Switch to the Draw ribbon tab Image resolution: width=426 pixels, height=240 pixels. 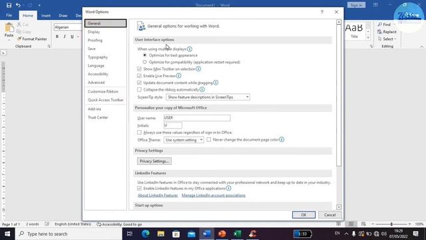[x=63, y=16]
